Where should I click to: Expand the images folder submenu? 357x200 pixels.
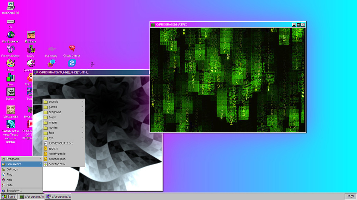pyautogui.click(x=64, y=122)
